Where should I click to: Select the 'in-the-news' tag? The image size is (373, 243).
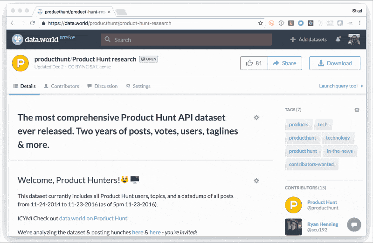click(x=340, y=151)
